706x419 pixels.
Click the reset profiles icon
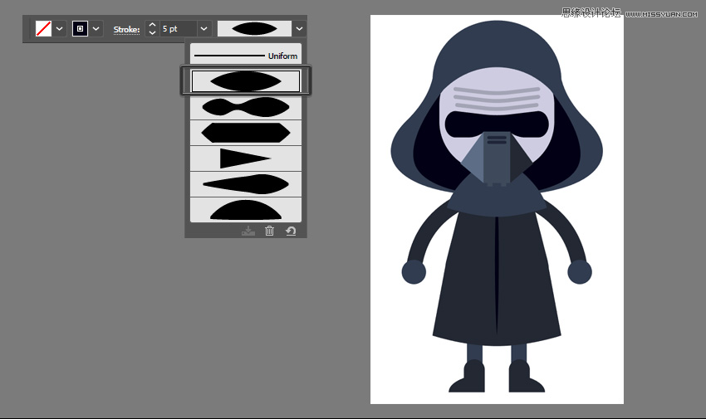tap(291, 231)
